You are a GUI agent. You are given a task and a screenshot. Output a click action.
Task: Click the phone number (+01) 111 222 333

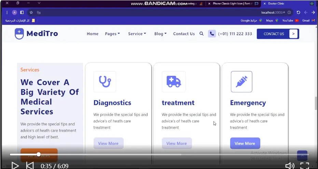click(x=235, y=34)
